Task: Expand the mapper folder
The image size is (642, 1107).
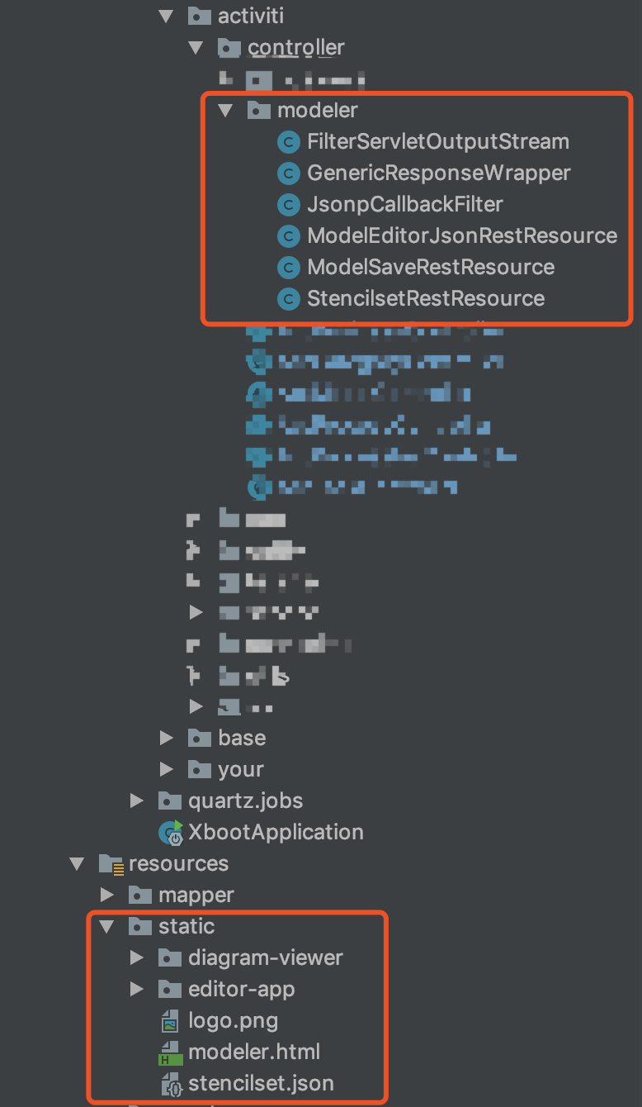Action: click(106, 895)
